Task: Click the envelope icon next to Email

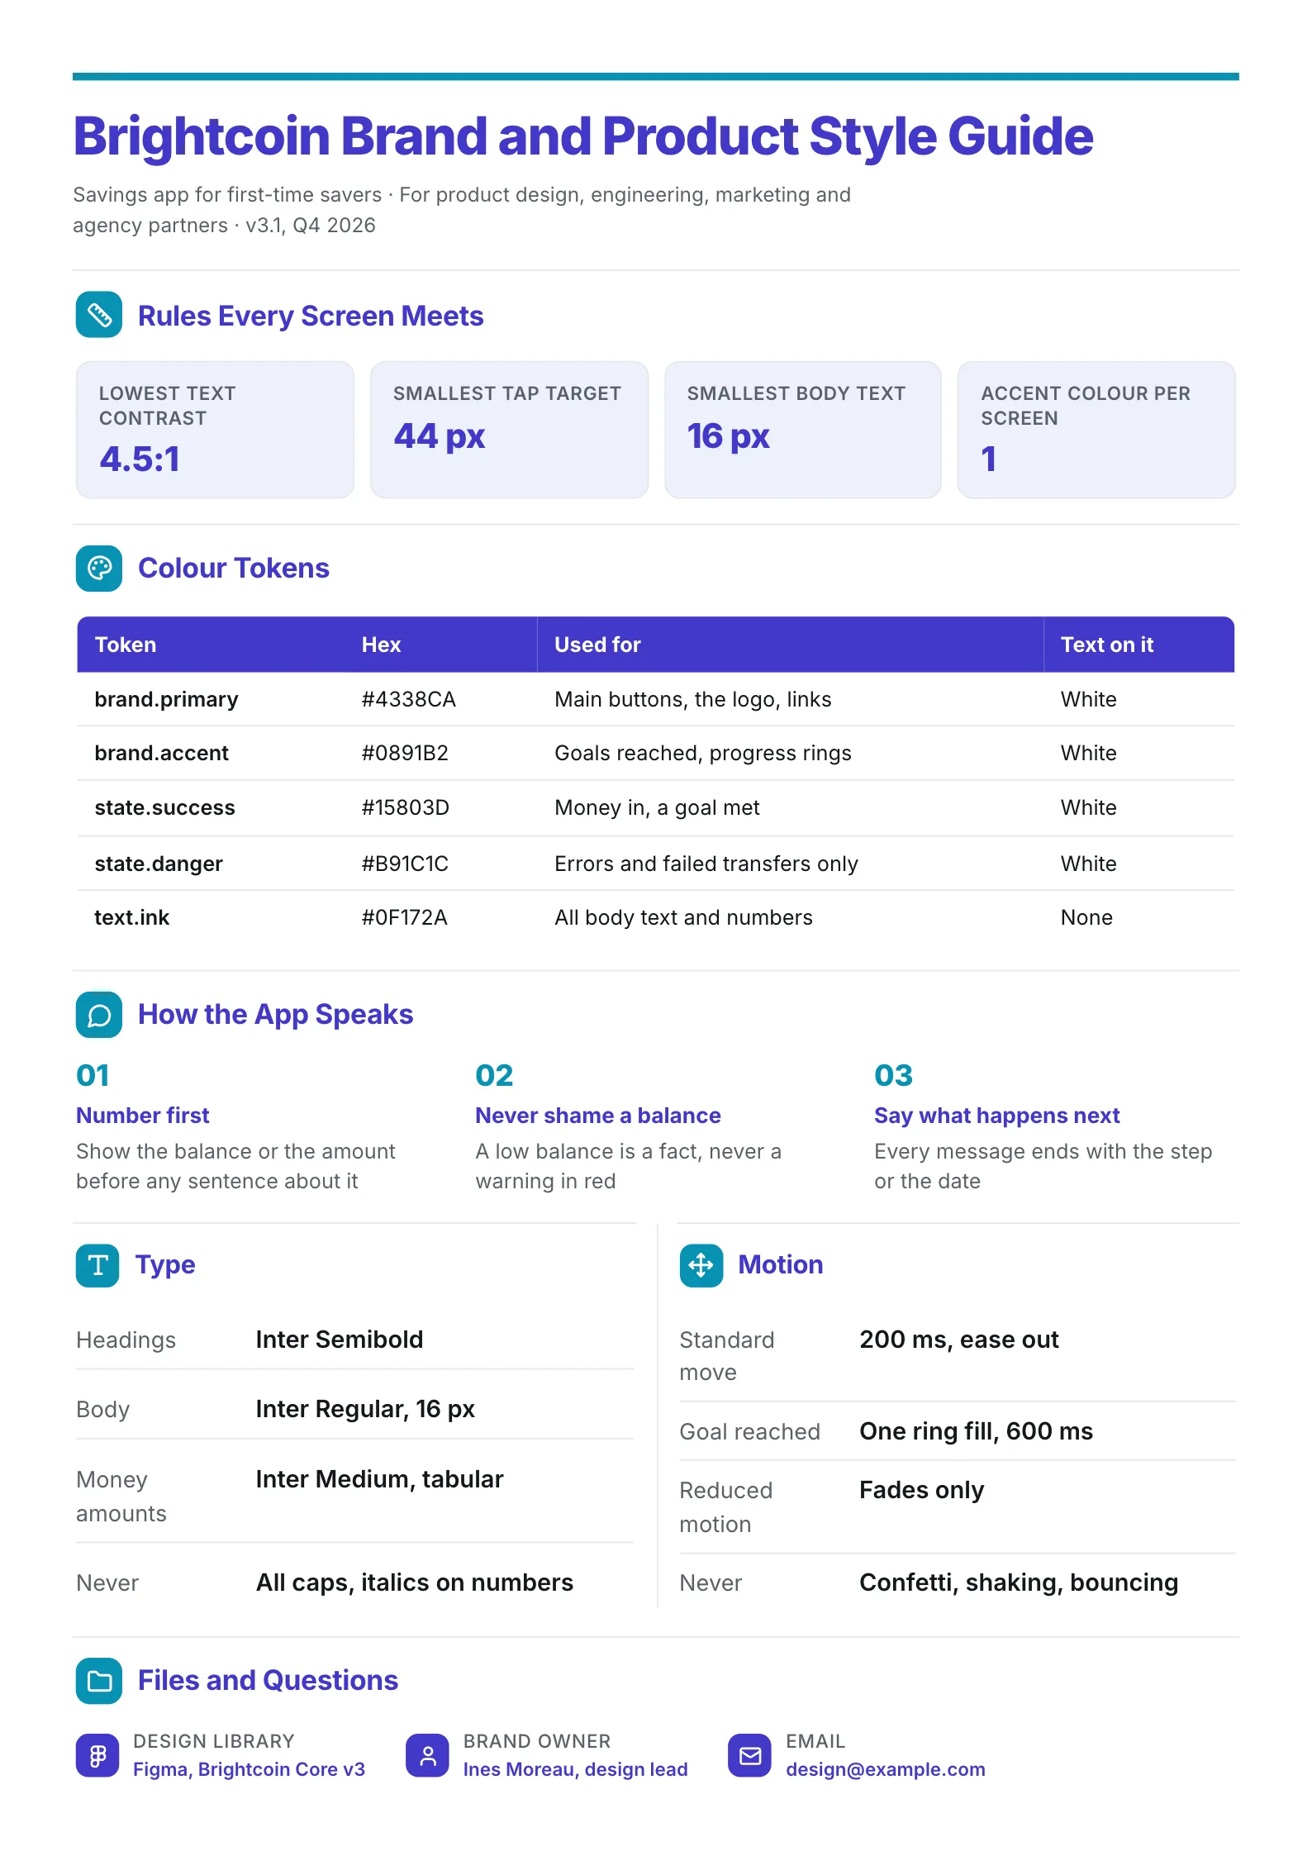Action: tap(750, 1755)
